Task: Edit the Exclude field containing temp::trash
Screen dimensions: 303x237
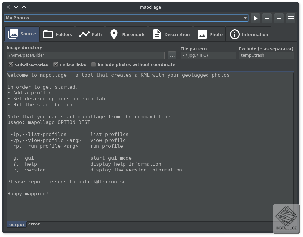Action: click(267, 55)
